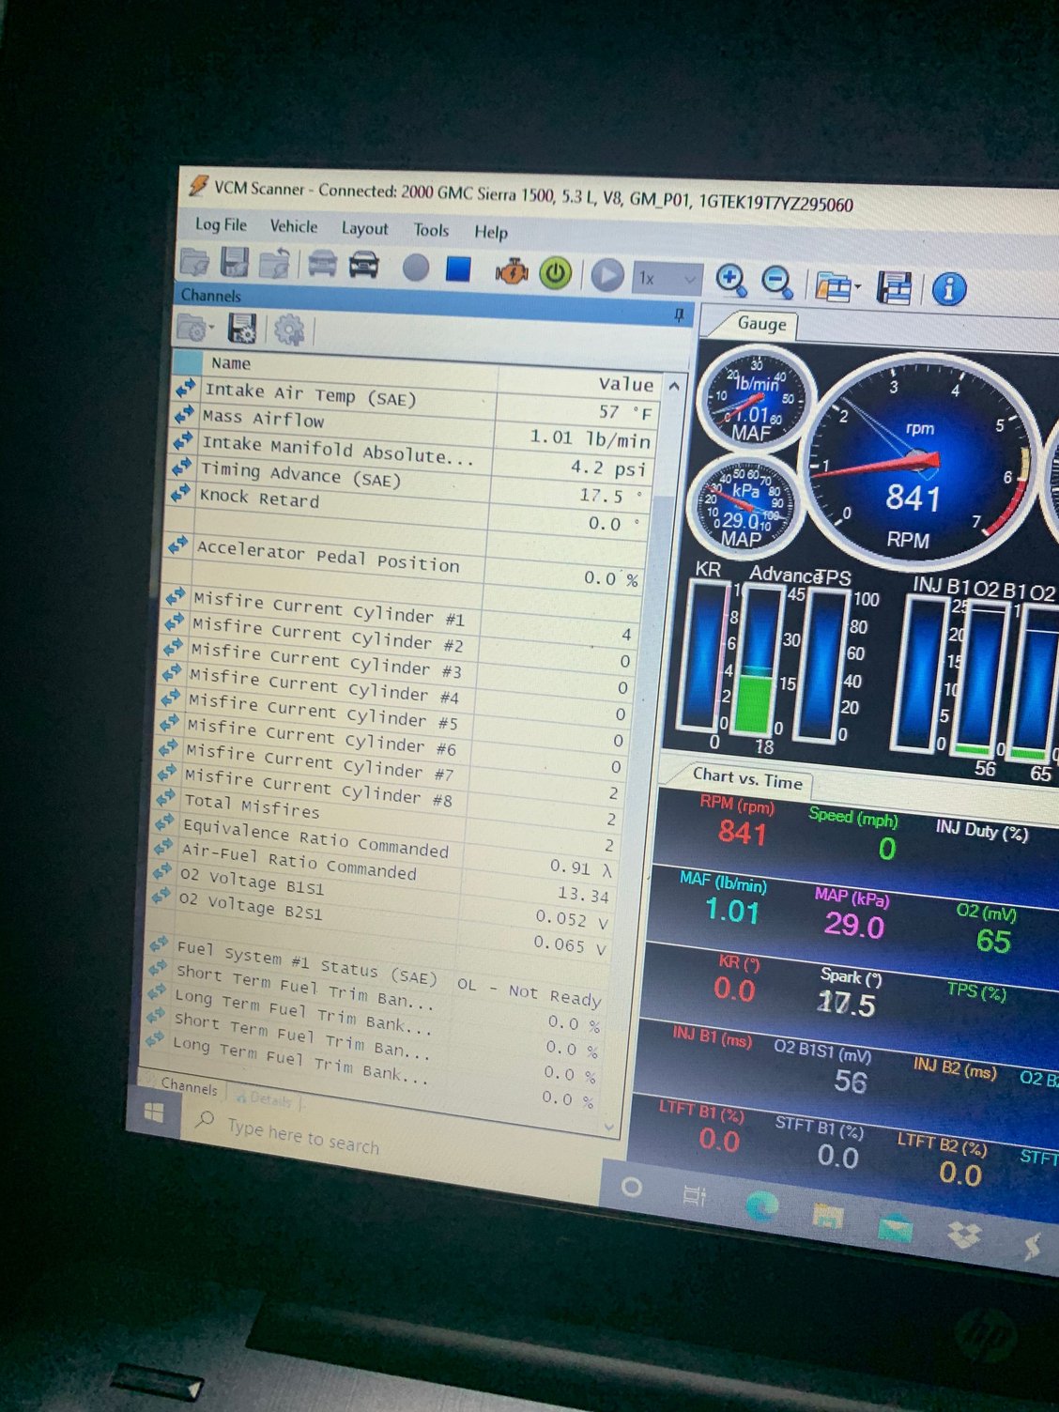Select the Gauge tab
This screenshot has height=1412, width=1059.
pos(761,324)
